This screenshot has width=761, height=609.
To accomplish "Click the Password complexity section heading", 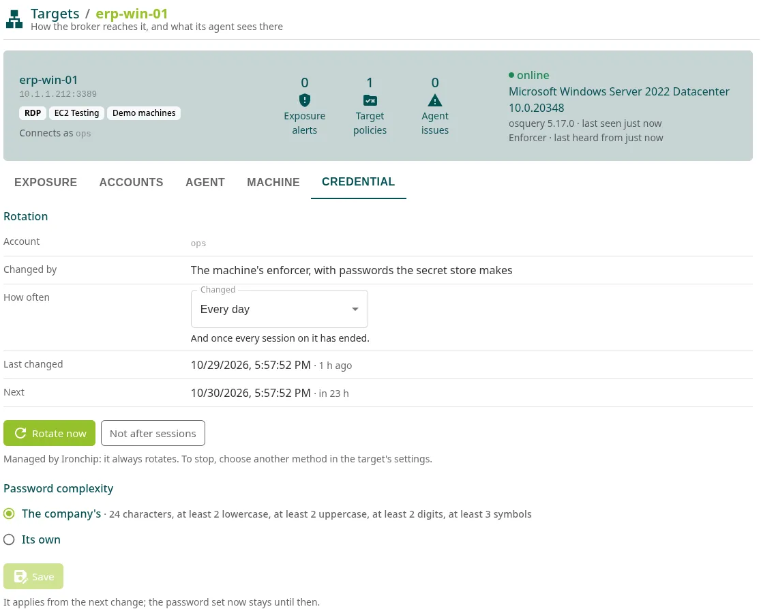I will click(58, 488).
